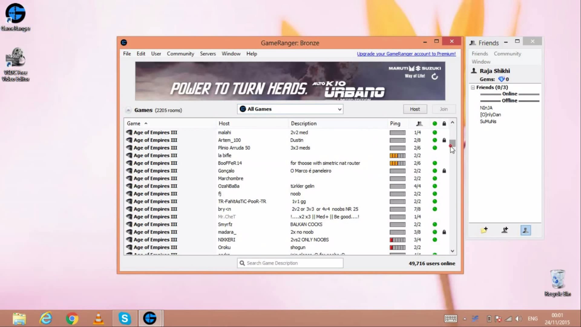Click the add friend folder icon

484,230
